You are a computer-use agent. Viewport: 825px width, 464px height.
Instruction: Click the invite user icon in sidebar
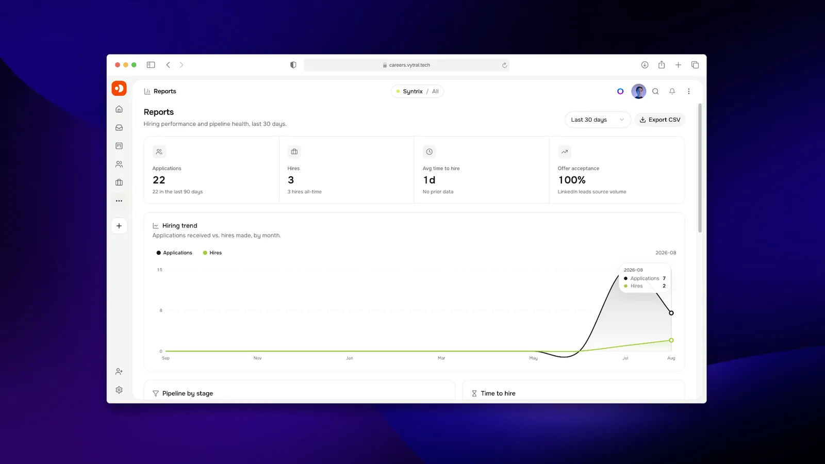(x=119, y=372)
